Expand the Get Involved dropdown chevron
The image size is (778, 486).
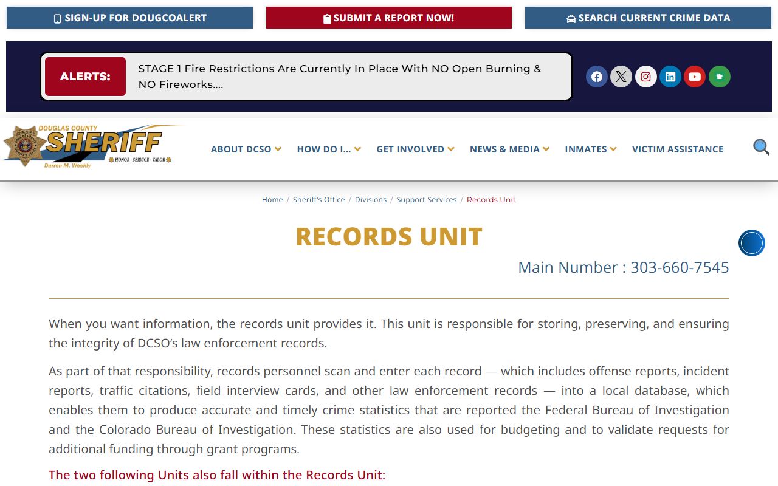(x=451, y=149)
